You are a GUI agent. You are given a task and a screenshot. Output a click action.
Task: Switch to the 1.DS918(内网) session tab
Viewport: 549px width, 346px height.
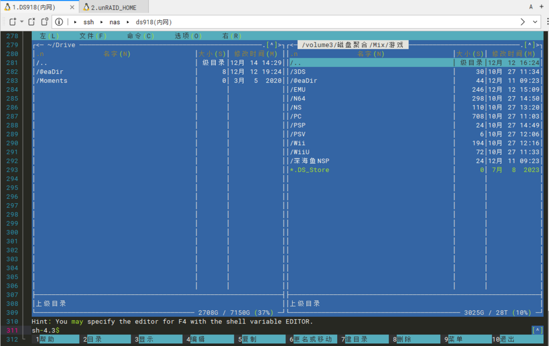(34, 7)
